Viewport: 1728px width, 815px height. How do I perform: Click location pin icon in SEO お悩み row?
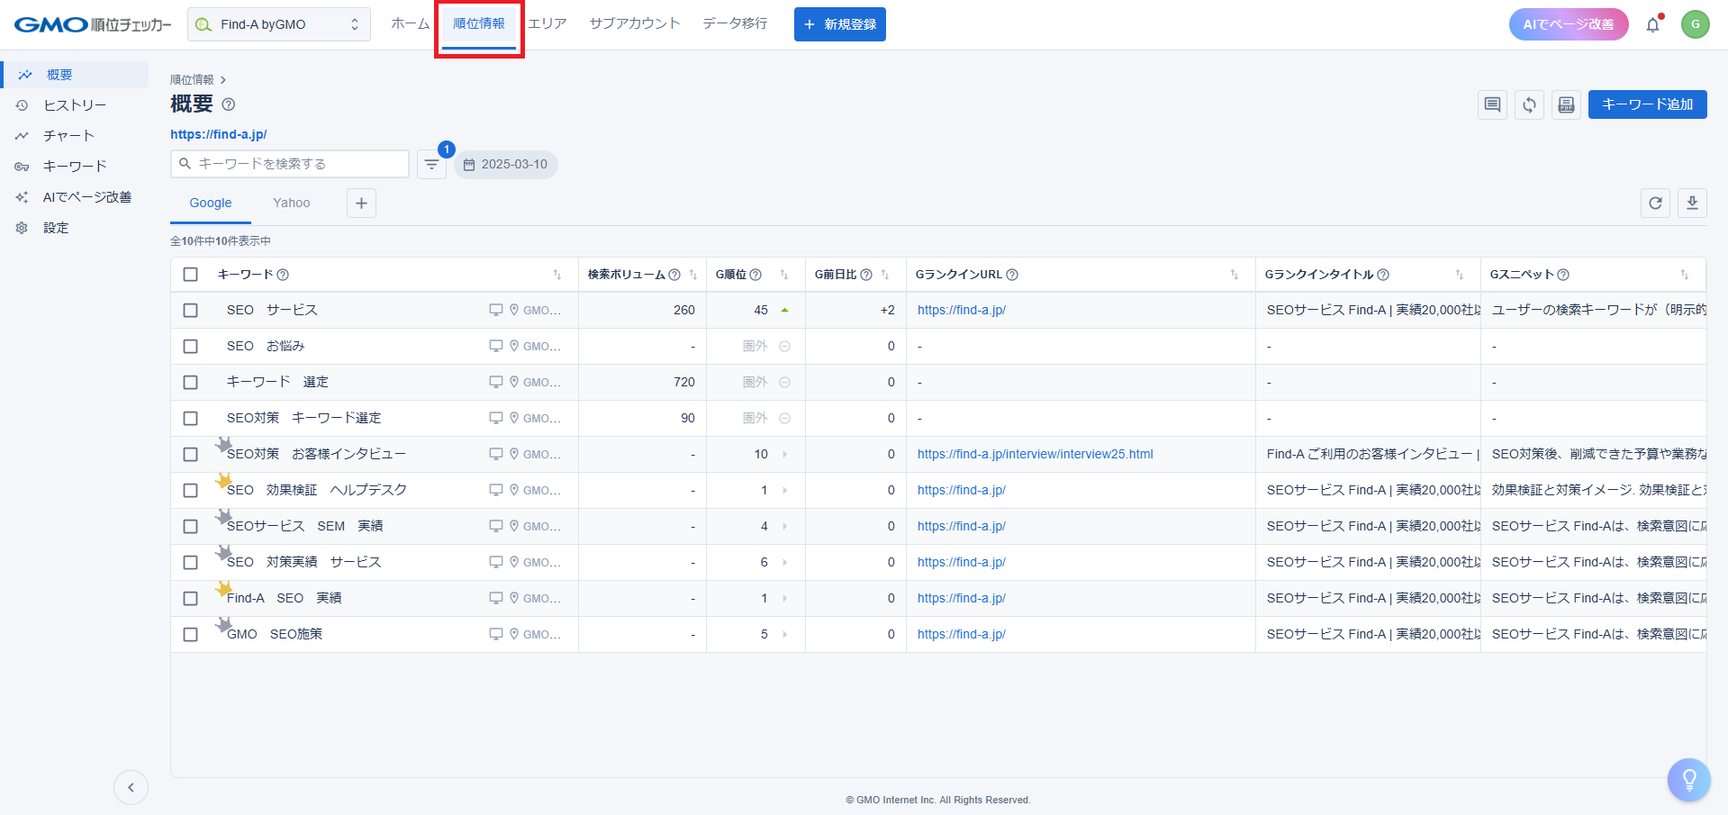514,346
